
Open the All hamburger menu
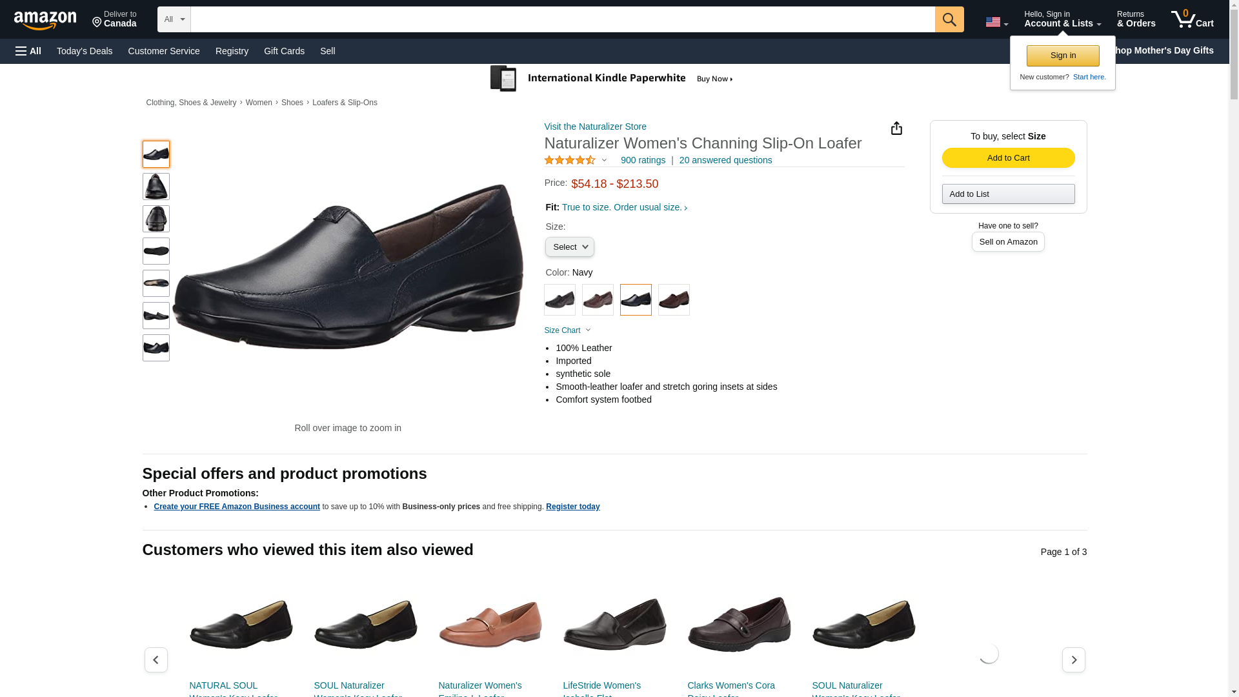[28, 51]
